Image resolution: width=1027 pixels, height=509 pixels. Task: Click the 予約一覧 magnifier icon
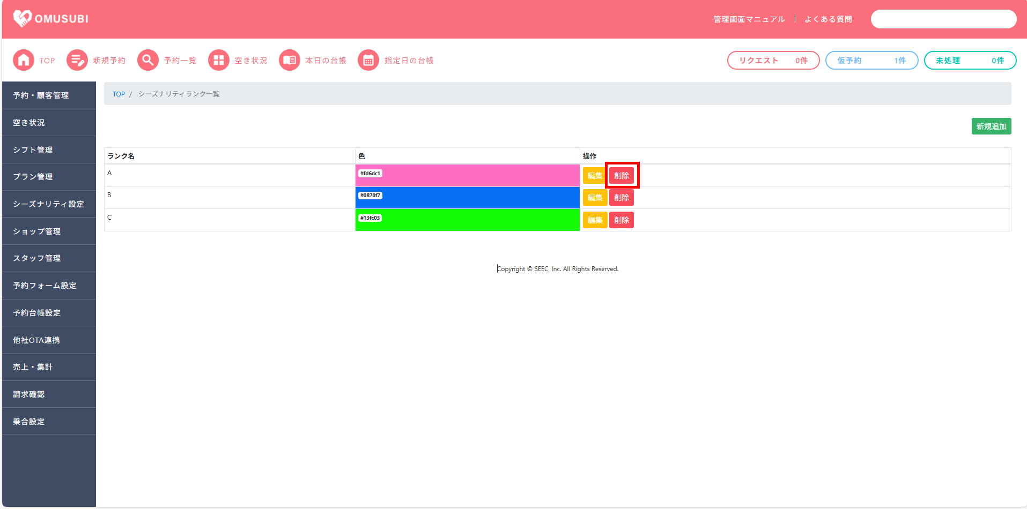(x=148, y=61)
